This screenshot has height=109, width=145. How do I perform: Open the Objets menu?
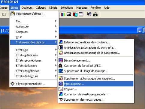pyautogui.click(x=53, y=8)
